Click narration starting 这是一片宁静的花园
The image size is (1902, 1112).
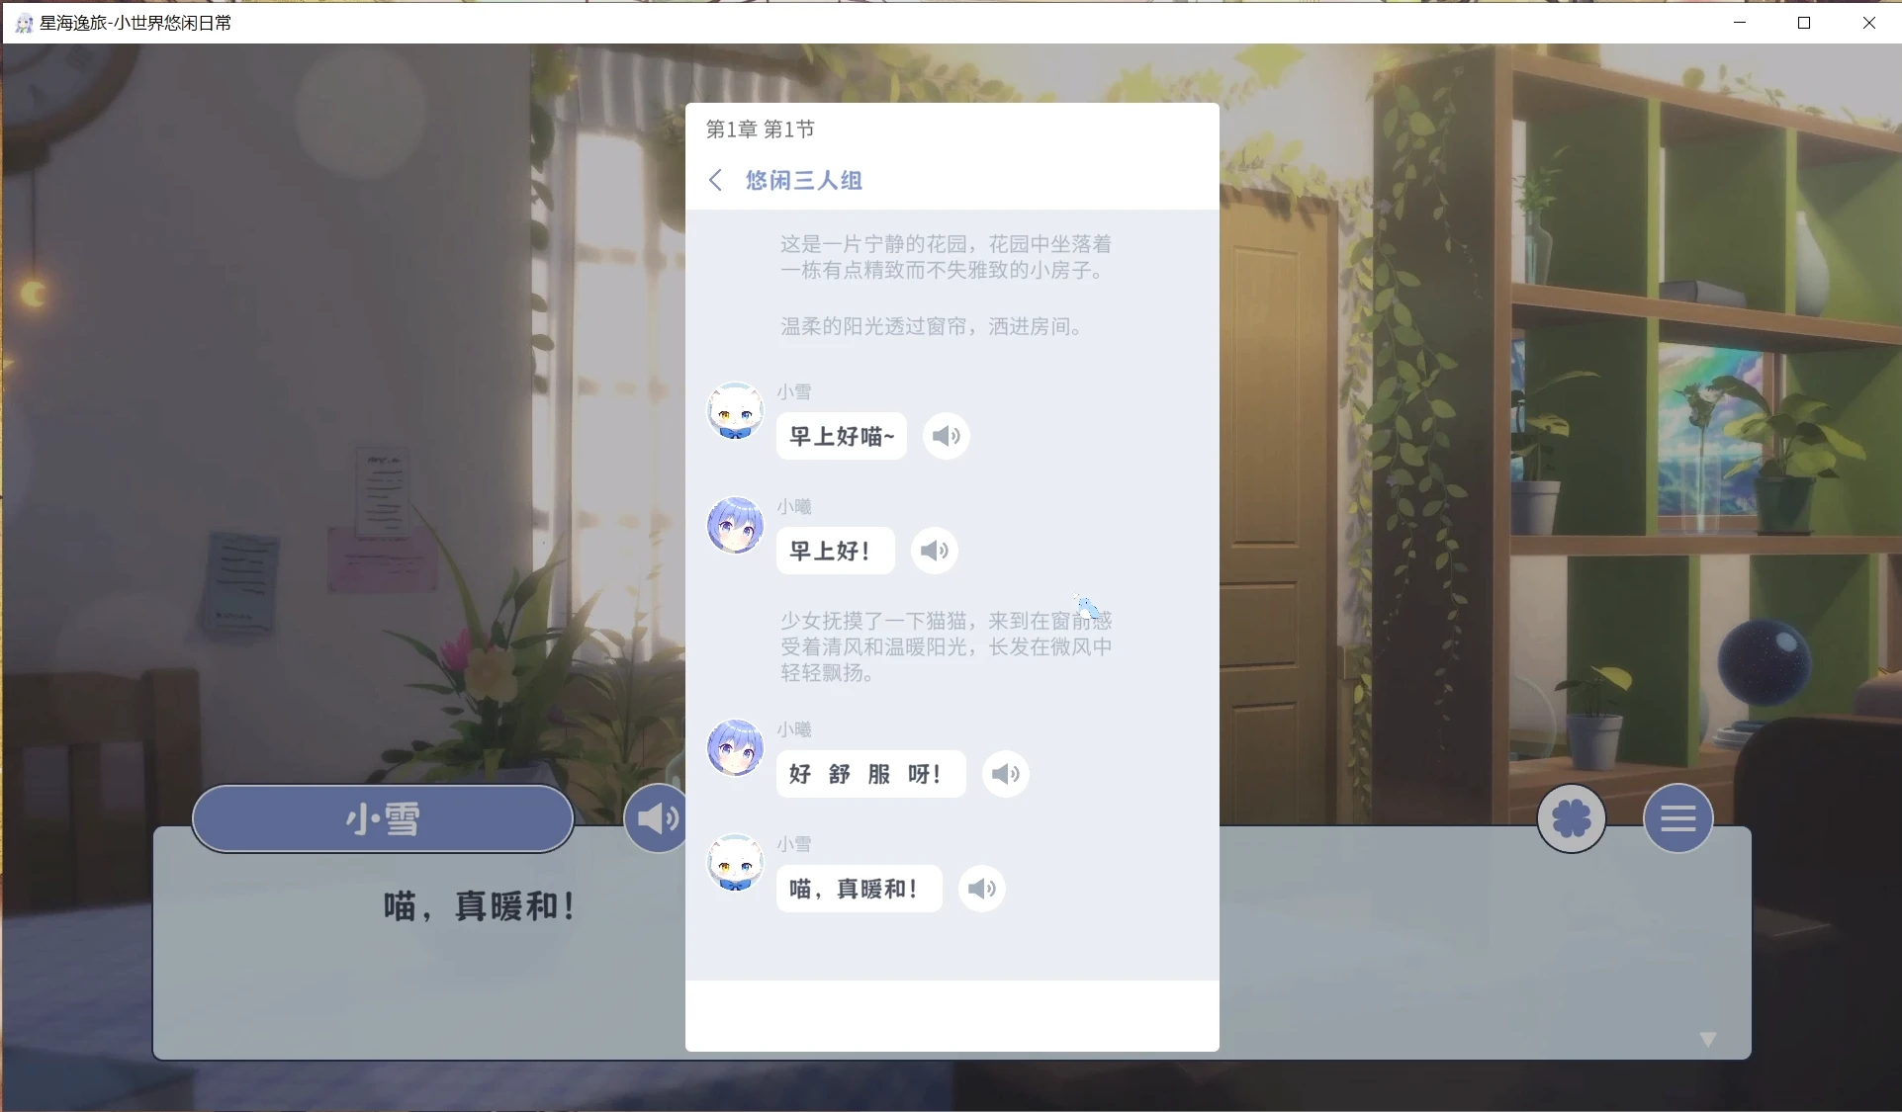tap(946, 257)
